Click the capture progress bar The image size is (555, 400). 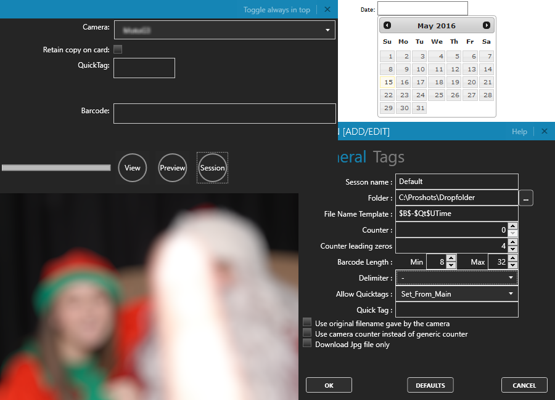pyautogui.click(x=56, y=168)
